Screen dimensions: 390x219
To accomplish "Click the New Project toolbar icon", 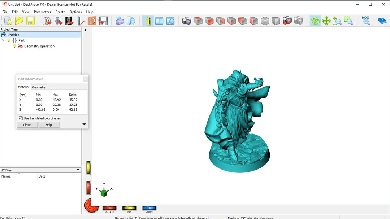I will [8, 21].
